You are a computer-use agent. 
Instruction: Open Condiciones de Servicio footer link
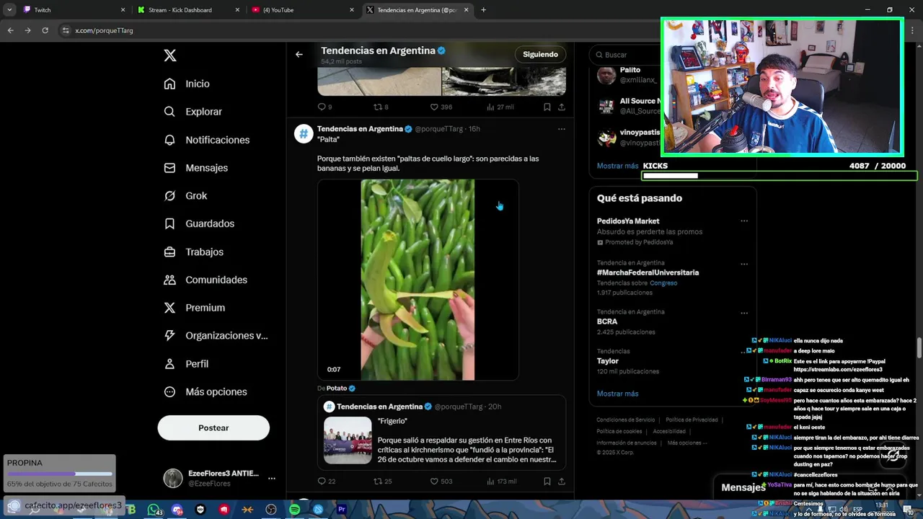[625, 420]
